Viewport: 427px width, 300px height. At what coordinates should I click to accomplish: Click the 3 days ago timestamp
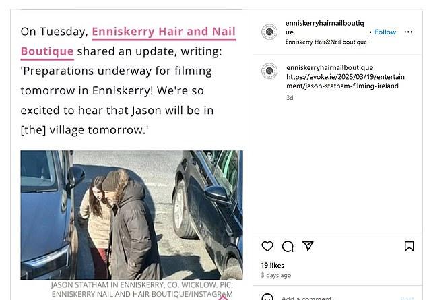point(276,275)
